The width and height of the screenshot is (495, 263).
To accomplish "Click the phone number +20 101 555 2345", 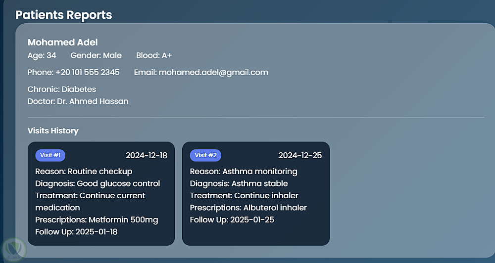I will (x=88, y=72).
